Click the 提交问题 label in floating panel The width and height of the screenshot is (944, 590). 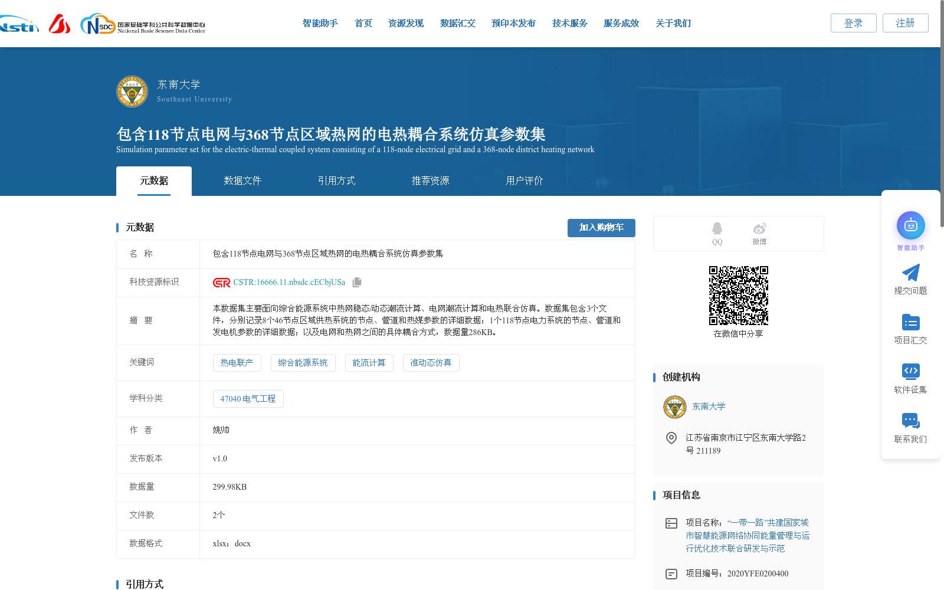(910, 291)
